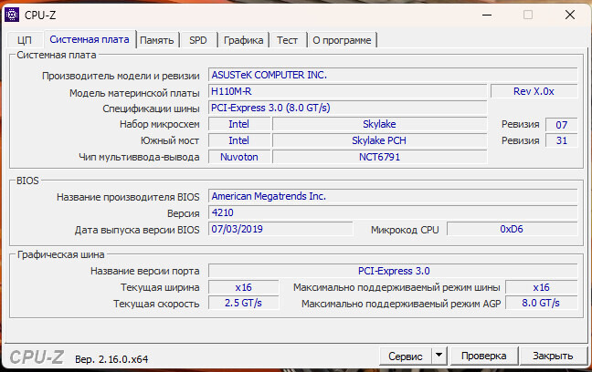The width and height of the screenshot is (592, 372).
Task: Switch to the Тест tab
Action: (x=287, y=40)
